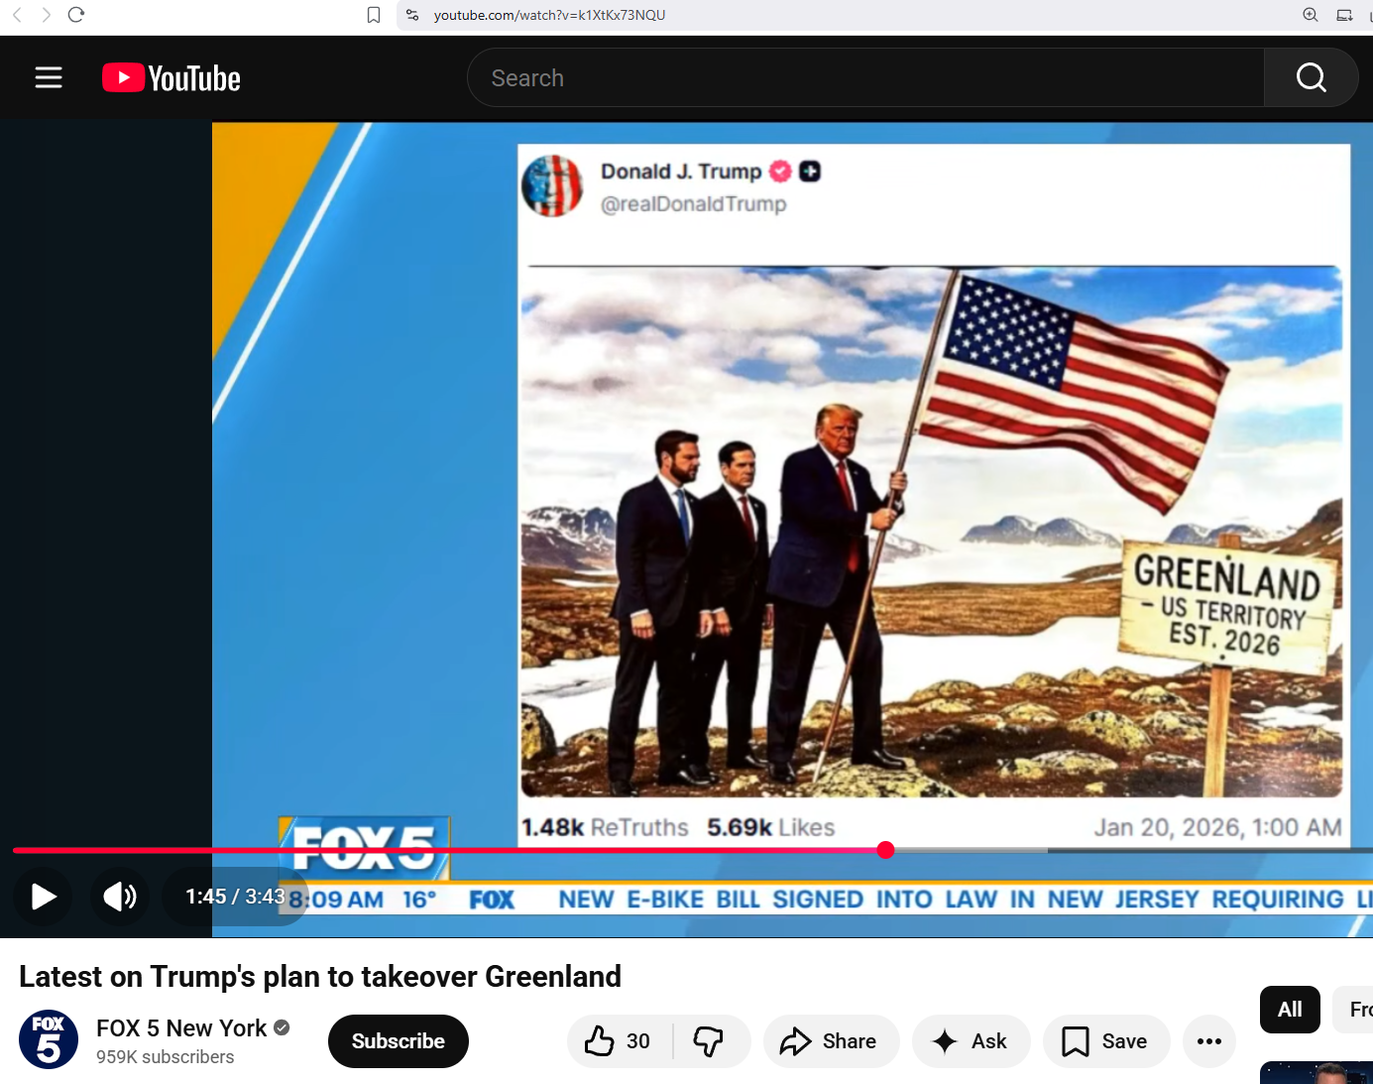Mute the video with speaker icon
This screenshot has height=1084, width=1373.
(x=120, y=897)
